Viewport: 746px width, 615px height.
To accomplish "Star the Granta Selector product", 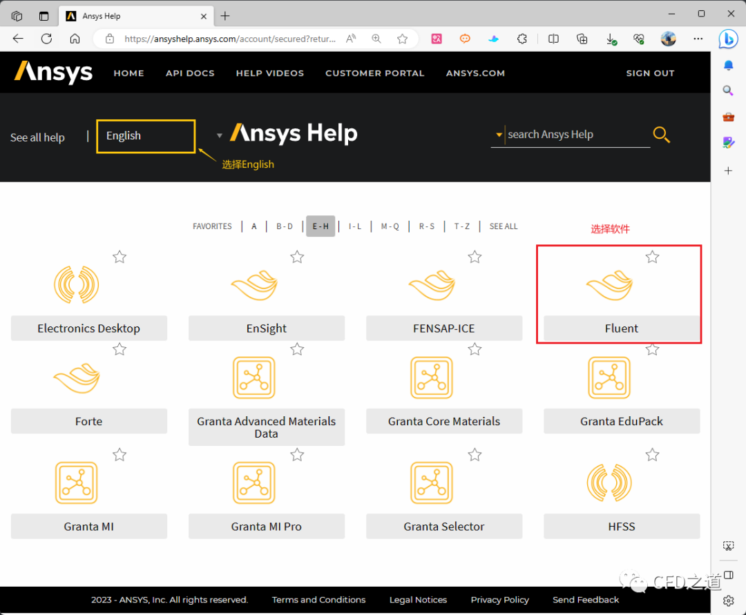I will tap(475, 454).
